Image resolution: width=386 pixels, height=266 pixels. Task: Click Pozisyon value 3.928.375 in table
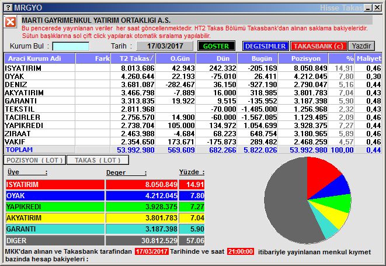(x=311, y=125)
